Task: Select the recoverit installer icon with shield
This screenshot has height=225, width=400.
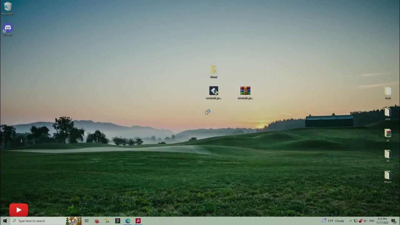Action: [x=214, y=93]
